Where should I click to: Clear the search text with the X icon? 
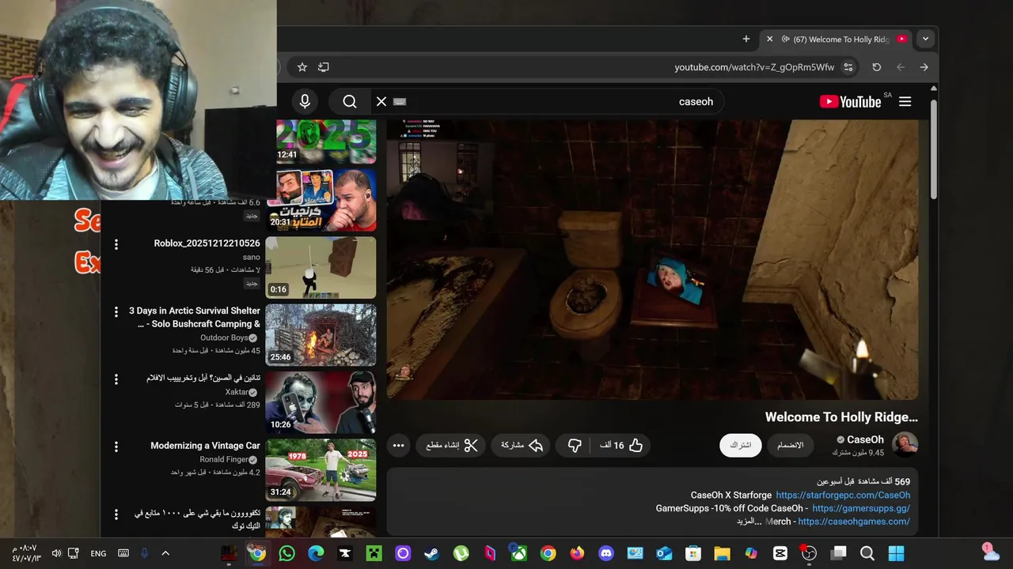pos(381,101)
